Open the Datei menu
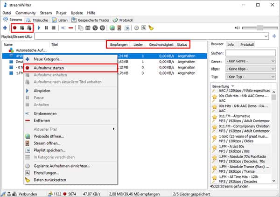 7,13
